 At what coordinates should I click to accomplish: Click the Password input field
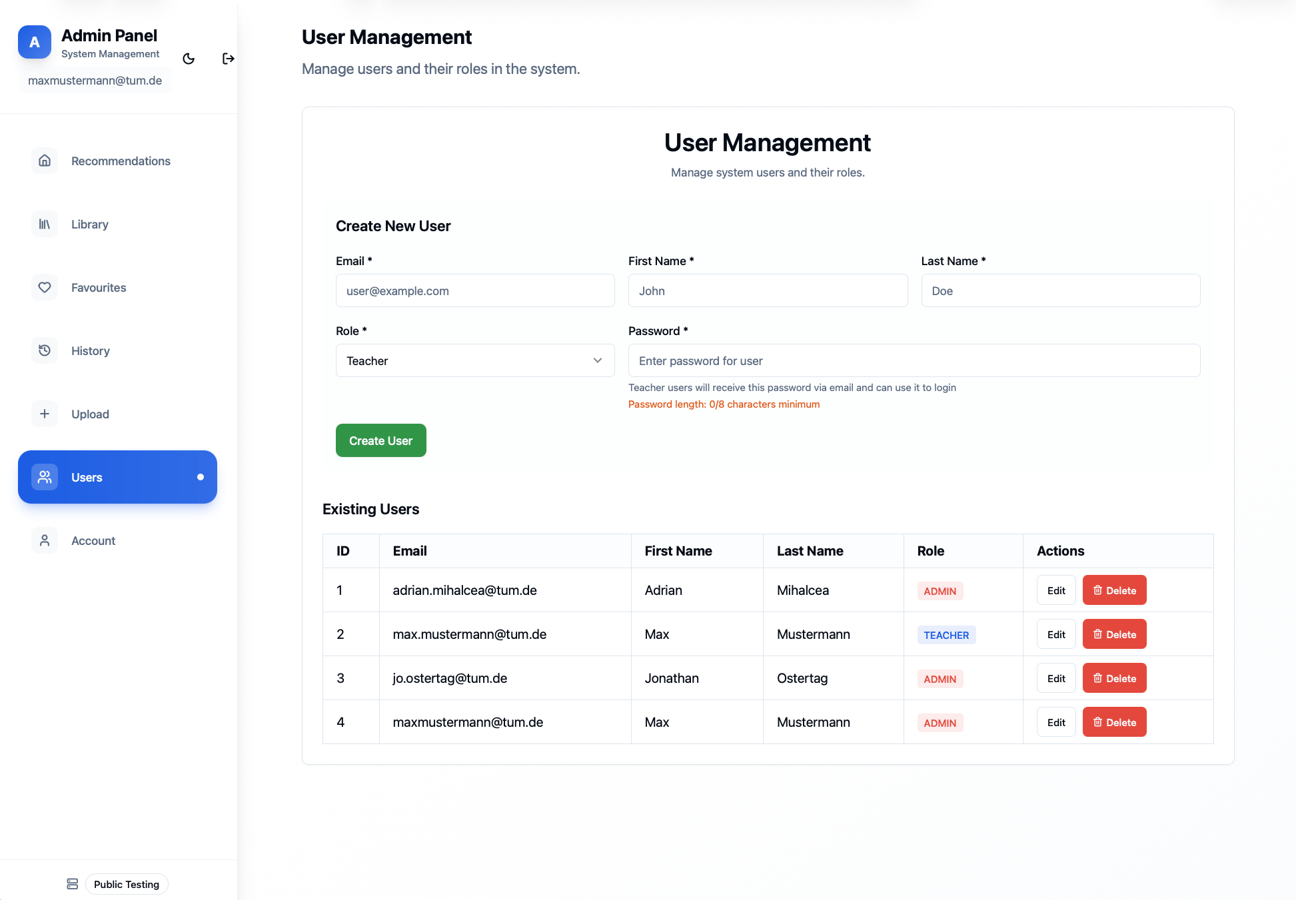tap(914, 360)
